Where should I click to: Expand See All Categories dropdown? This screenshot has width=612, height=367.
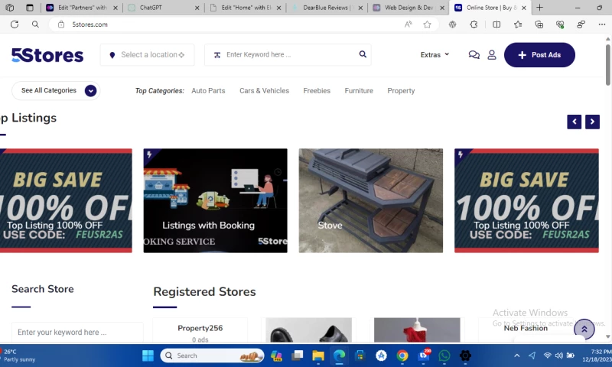point(56,90)
